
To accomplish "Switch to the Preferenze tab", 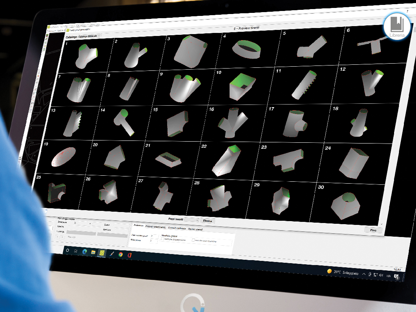I will tap(138, 225).
